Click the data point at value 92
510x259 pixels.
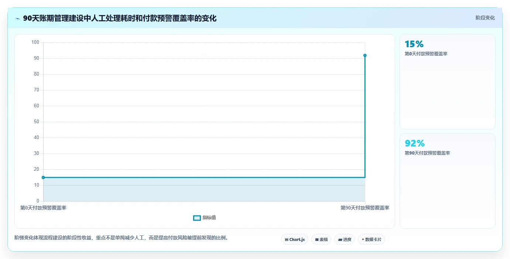click(365, 55)
